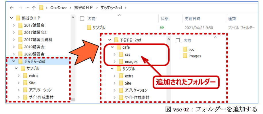Click the green sync status checkmark

tap(162, 27)
